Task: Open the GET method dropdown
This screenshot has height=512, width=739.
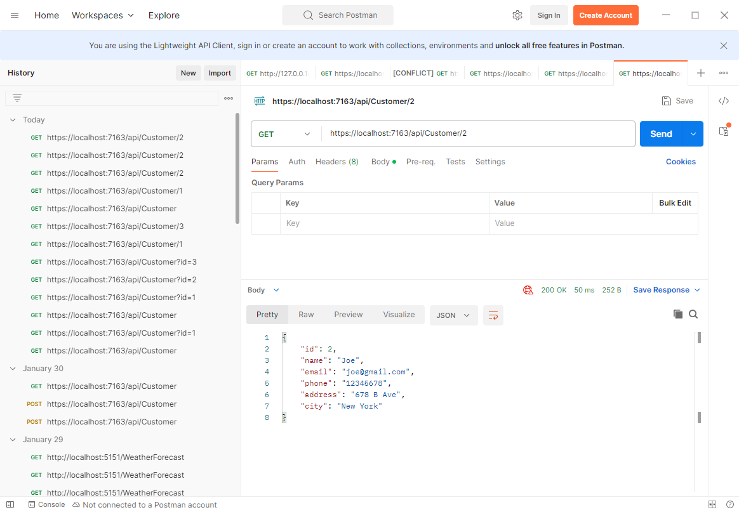Action: pyautogui.click(x=285, y=134)
